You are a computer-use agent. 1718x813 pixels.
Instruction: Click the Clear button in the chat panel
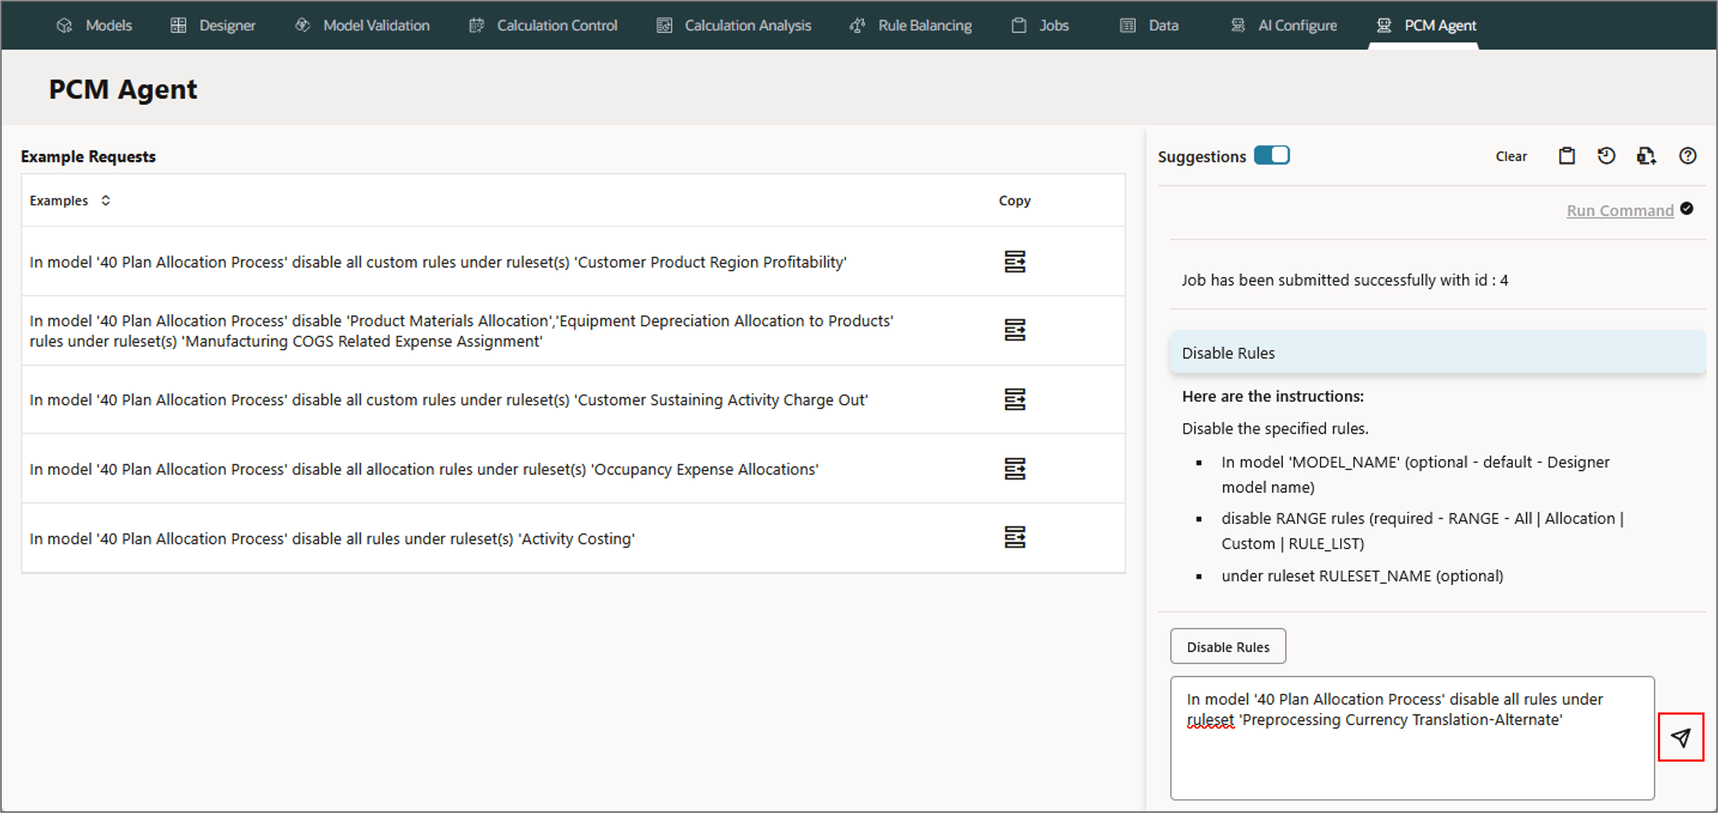pyautogui.click(x=1511, y=157)
